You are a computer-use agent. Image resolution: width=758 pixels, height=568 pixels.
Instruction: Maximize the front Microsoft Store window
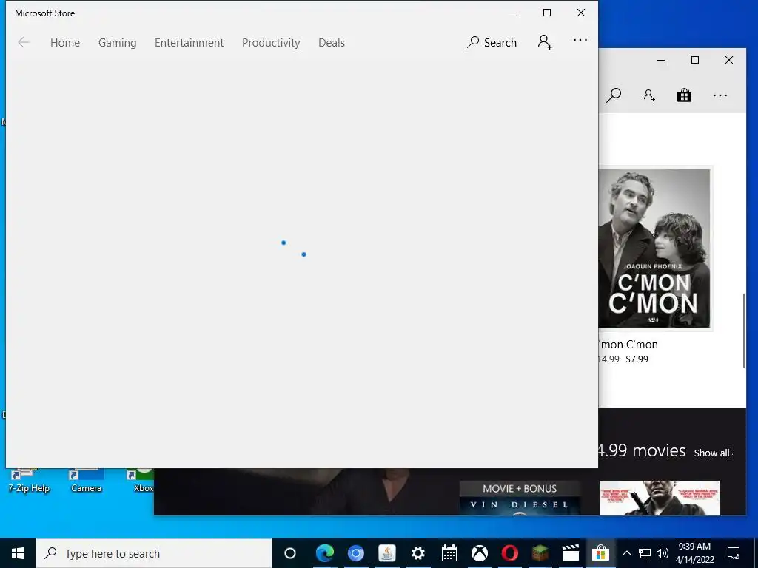547,13
